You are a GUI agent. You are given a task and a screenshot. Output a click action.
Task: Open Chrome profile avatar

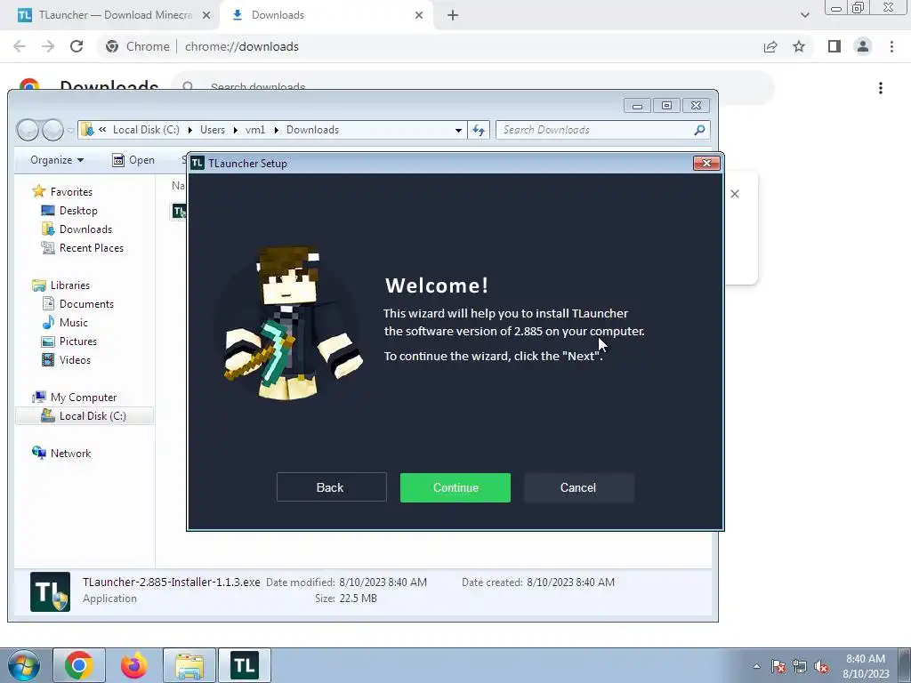click(863, 46)
